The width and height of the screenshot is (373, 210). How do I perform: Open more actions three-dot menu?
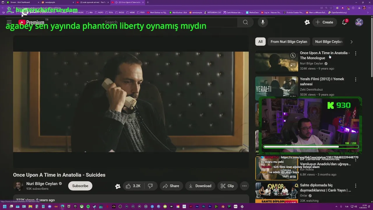(244, 186)
